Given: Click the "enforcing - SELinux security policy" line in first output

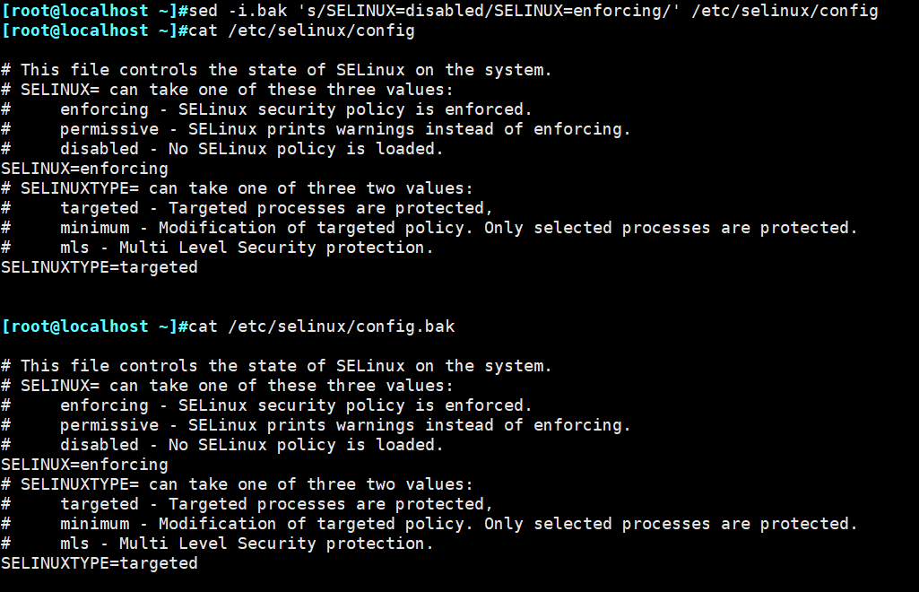Looking at the screenshot, I should coord(296,109).
